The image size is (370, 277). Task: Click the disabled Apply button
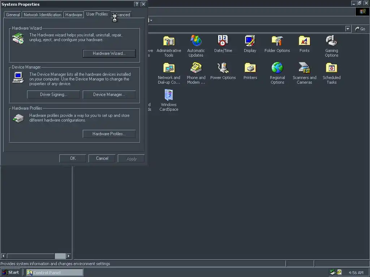(x=131, y=158)
